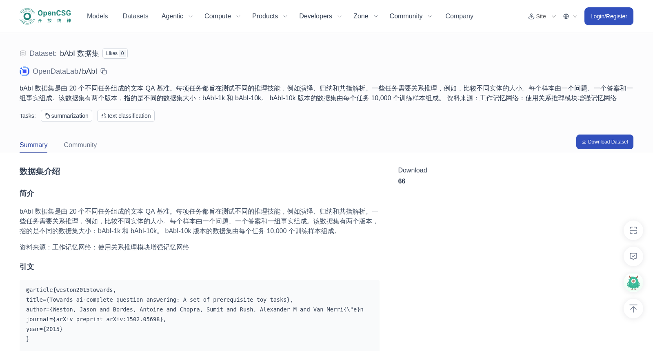Click the citation code block
This screenshot has height=351, width=653.
pos(200,316)
